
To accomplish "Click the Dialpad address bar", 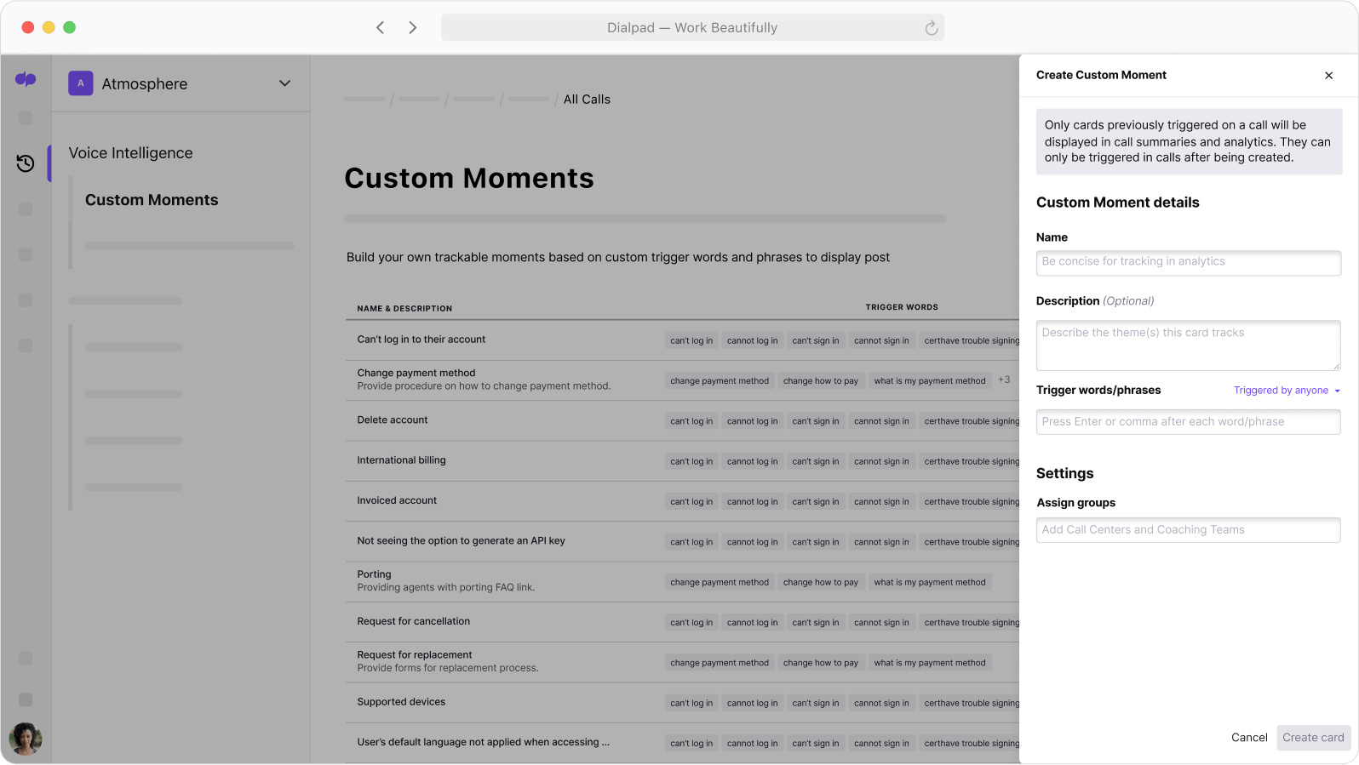I will point(692,27).
